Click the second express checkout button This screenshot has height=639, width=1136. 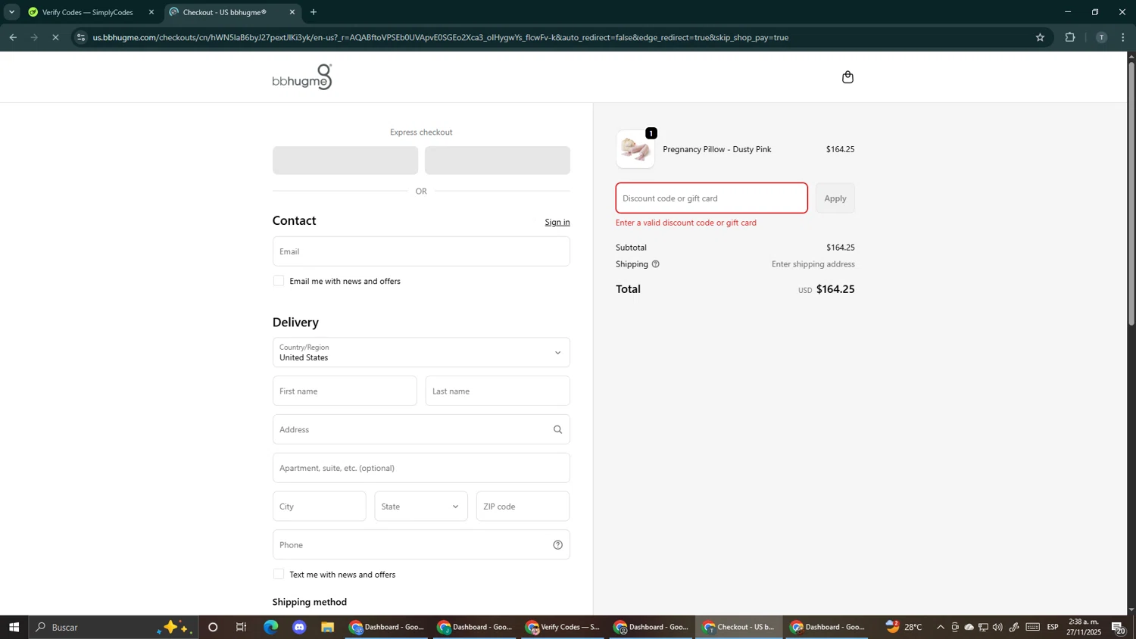(x=498, y=161)
